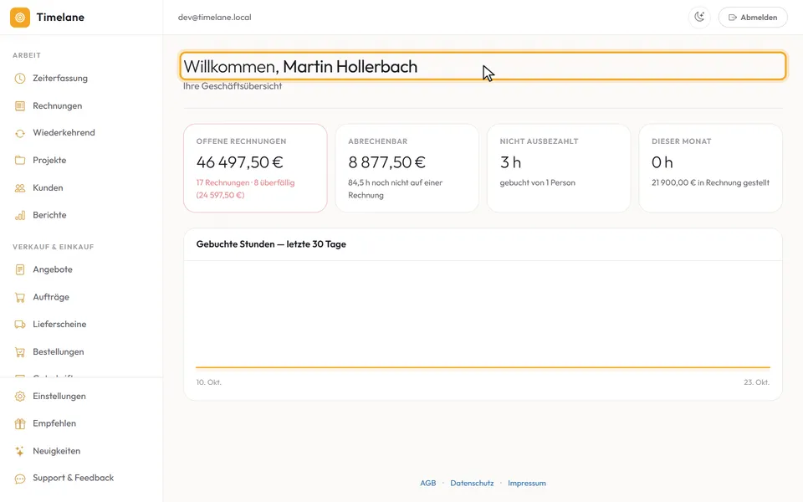Click the Abmelden logout button
The height and width of the screenshot is (502, 803).
pos(753,17)
